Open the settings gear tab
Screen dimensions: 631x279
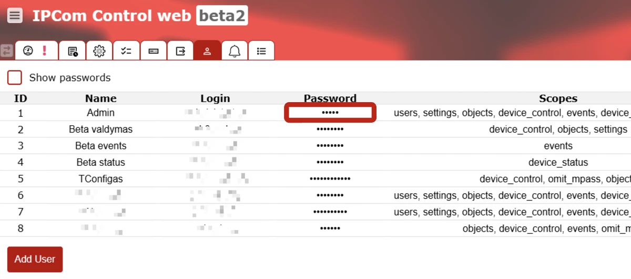99,51
